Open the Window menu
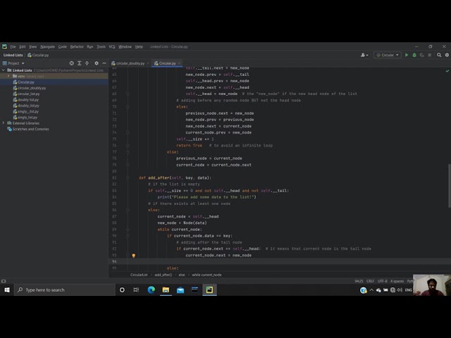Viewport: 451px width, 338px height. tap(125, 46)
